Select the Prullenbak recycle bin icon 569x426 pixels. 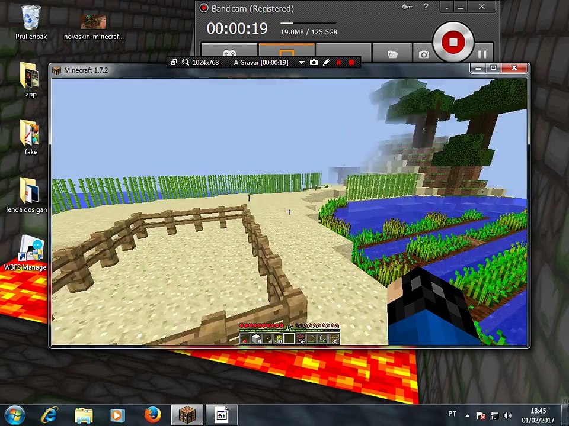[x=31, y=22]
